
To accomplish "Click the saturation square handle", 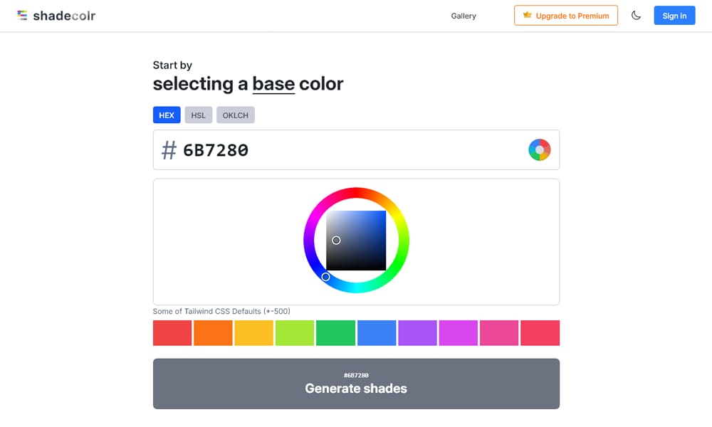I will (x=336, y=241).
